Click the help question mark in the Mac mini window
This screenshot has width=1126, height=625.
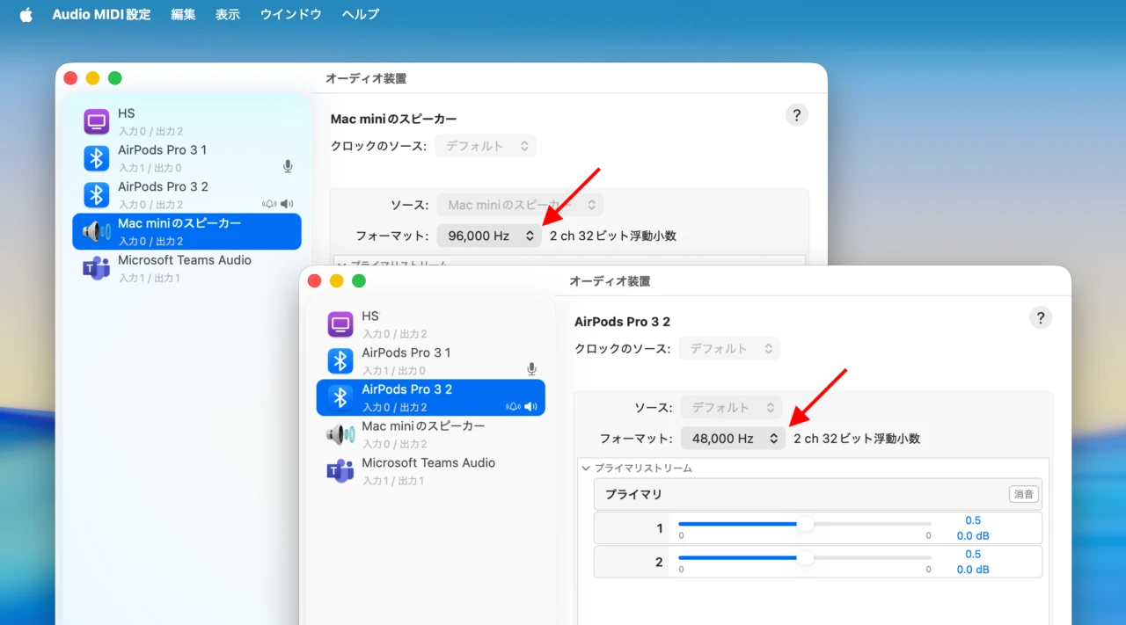coord(797,114)
